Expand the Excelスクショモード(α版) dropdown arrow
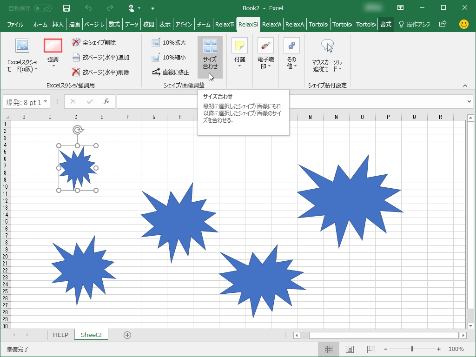The image size is (476, 357). (36, 69)
